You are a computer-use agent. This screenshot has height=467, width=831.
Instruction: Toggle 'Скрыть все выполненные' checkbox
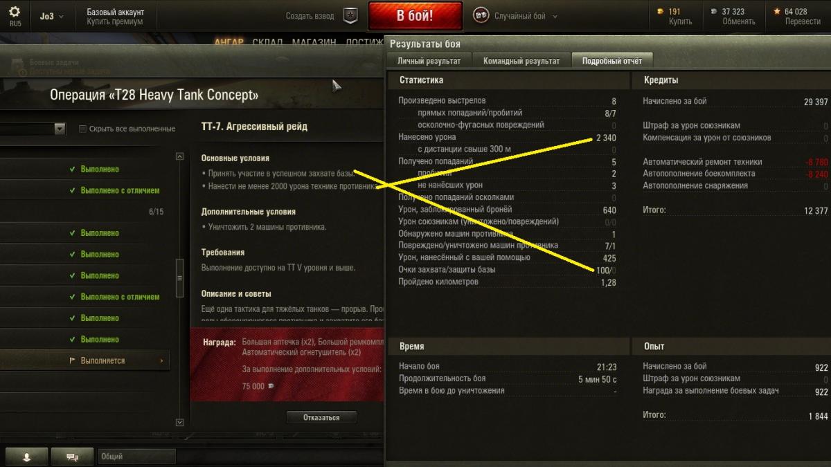[83, 129]
